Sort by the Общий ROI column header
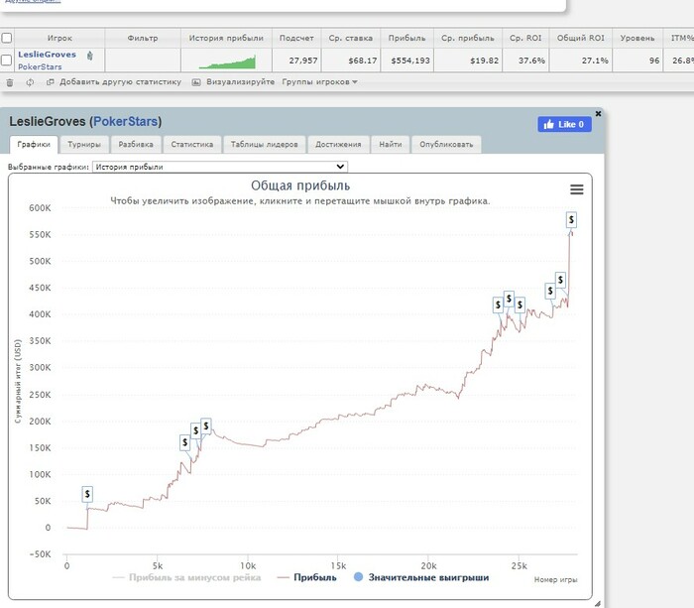This screenshot has height=608, width=694. (581, 38)
